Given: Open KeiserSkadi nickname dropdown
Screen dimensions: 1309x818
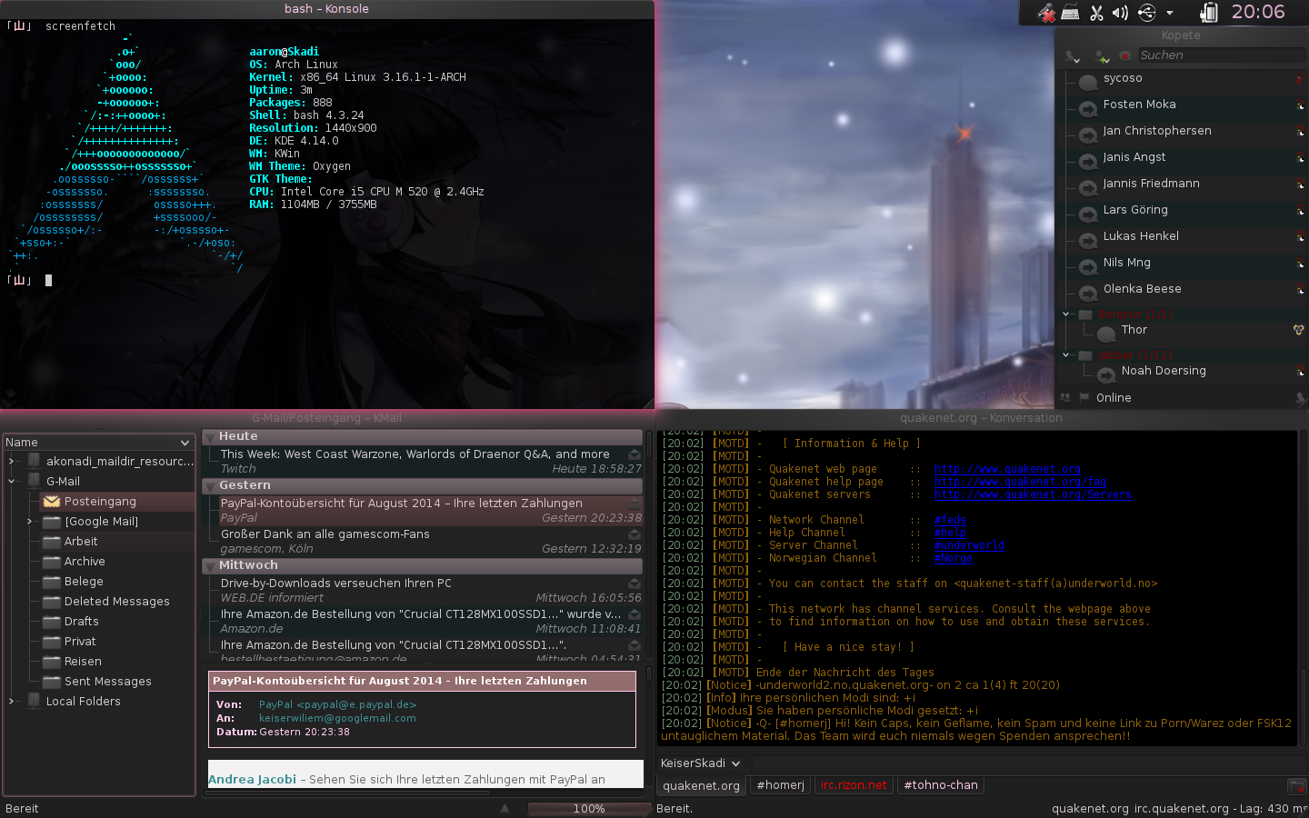Looking at the screenshot, I should (x=701, y=763).
